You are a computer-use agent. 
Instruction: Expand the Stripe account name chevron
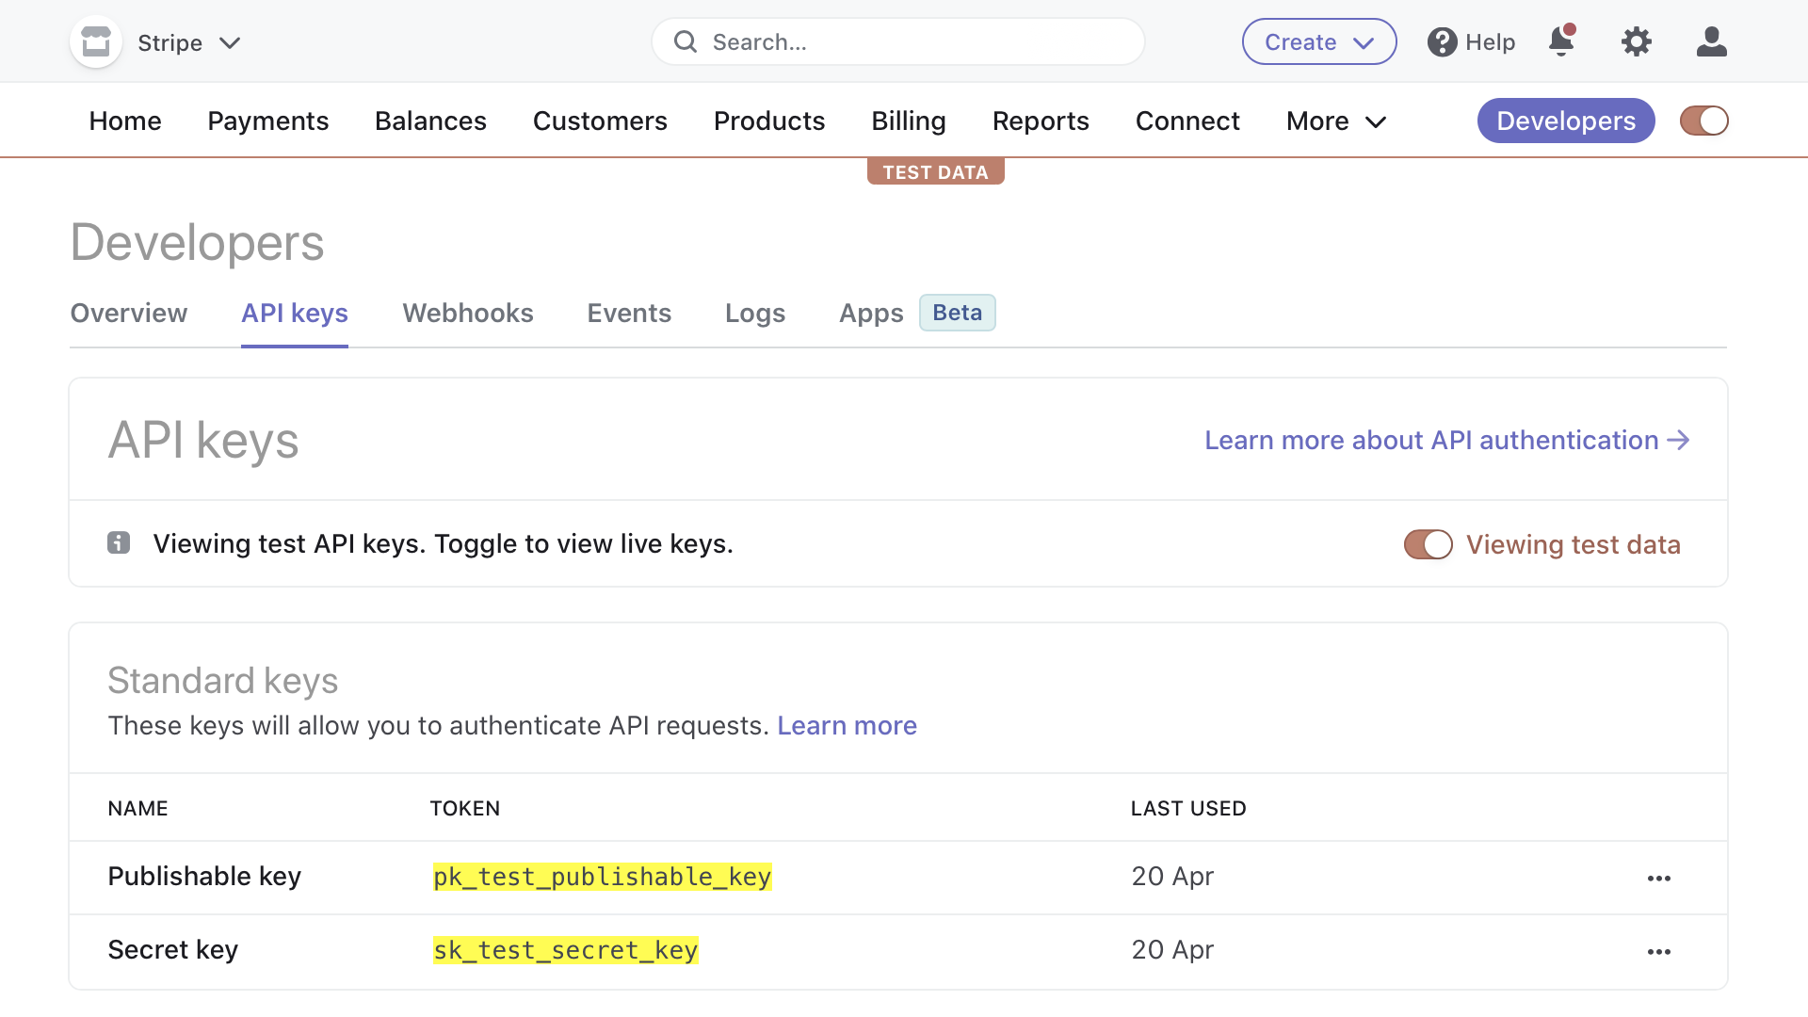coord(229,43)
